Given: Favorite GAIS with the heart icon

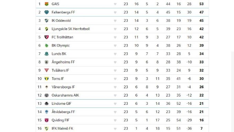Looking at the screenshot, I should click(x=115, y=4).
